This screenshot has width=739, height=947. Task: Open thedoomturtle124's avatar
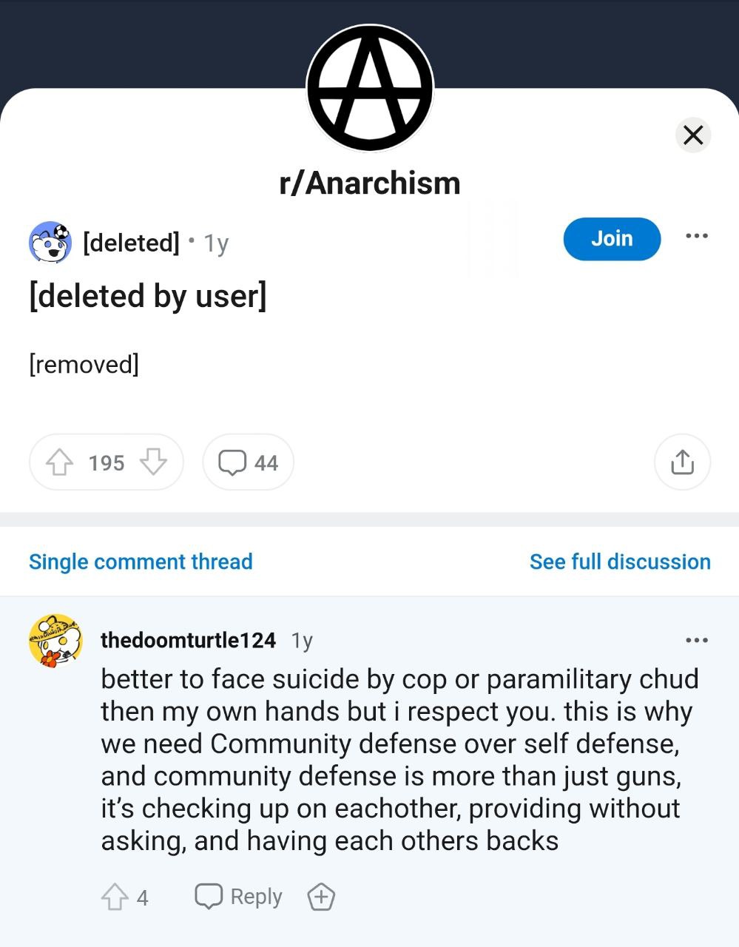[55, 641]
